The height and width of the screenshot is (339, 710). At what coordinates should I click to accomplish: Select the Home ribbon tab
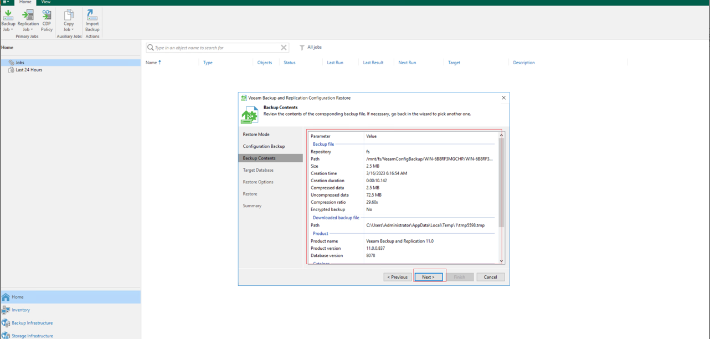pos(25,2)
